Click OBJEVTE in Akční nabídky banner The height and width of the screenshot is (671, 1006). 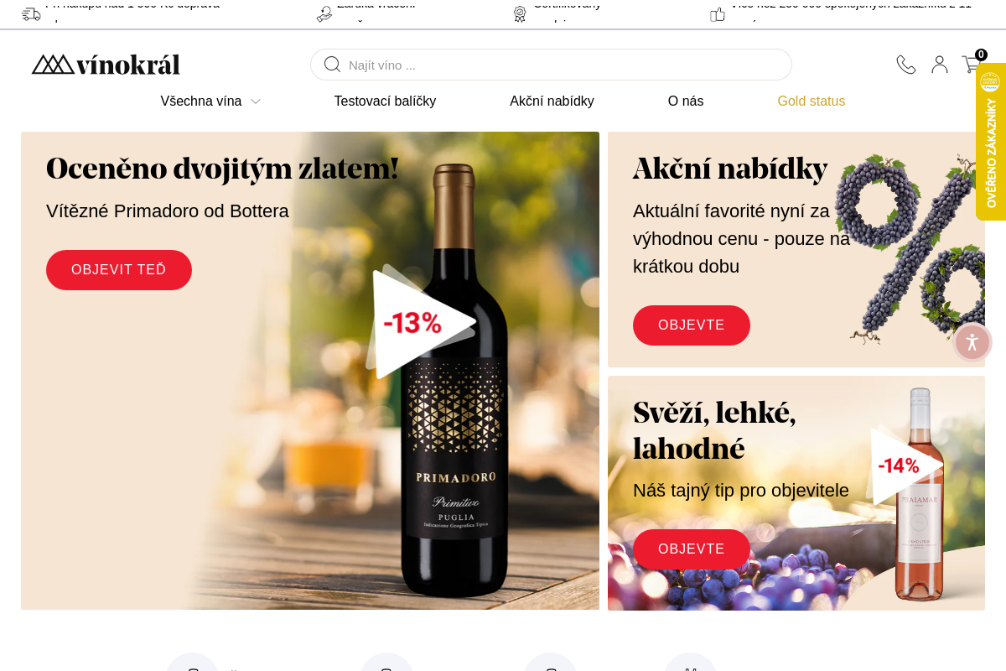(691, 325)
